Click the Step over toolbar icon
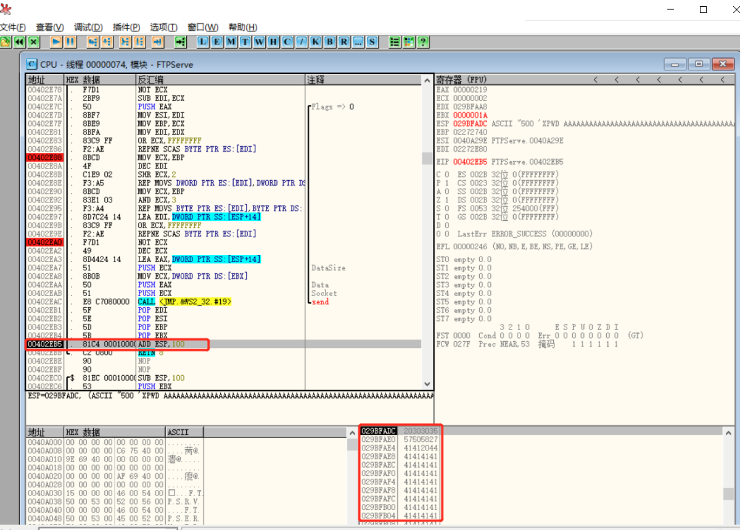Image resolution: width=740 pixels, height=530 pixels. point(107,42)
